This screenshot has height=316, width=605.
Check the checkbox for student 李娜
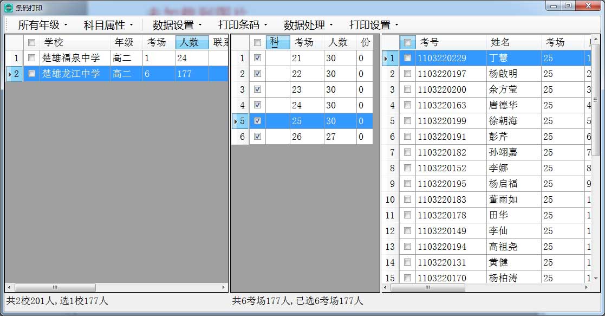(x=407, y=168)
